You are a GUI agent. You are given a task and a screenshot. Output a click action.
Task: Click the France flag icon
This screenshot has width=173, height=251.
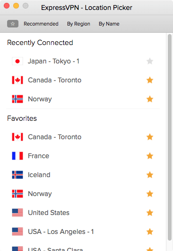[x=17, y=156]
